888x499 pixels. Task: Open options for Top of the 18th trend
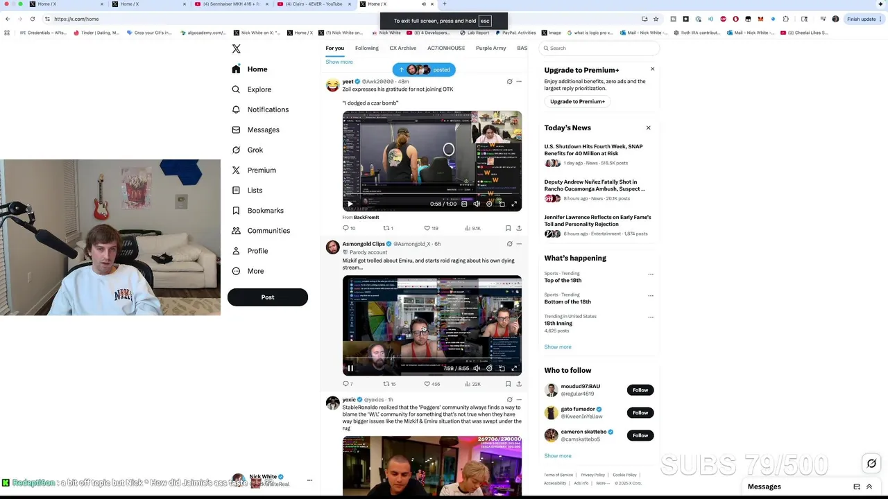click(651, 274)
